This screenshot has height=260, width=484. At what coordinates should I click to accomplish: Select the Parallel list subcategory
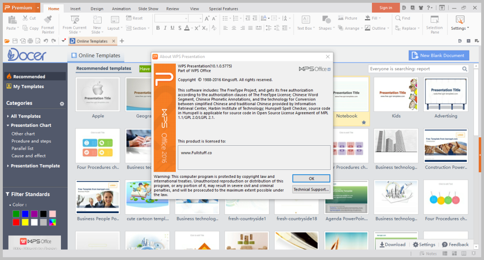(23, 149)
